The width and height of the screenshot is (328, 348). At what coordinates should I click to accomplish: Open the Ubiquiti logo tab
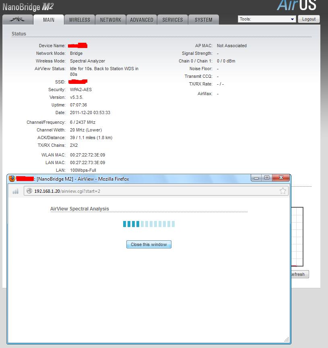pyautogui.click(x=17, y=20)
